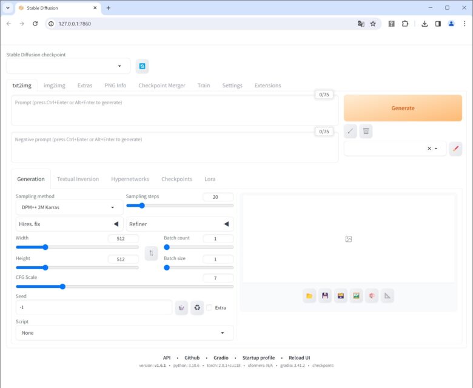Click the read-prompt arrow icon under Generate

(x=351, y=131)
